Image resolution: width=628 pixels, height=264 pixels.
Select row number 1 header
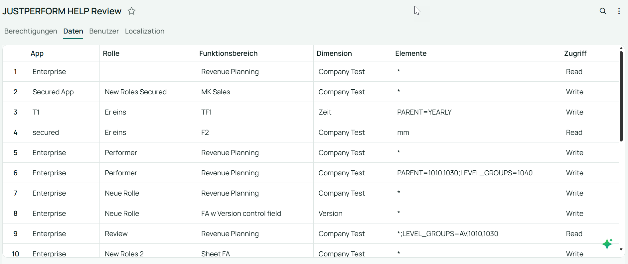pos(16,72)
